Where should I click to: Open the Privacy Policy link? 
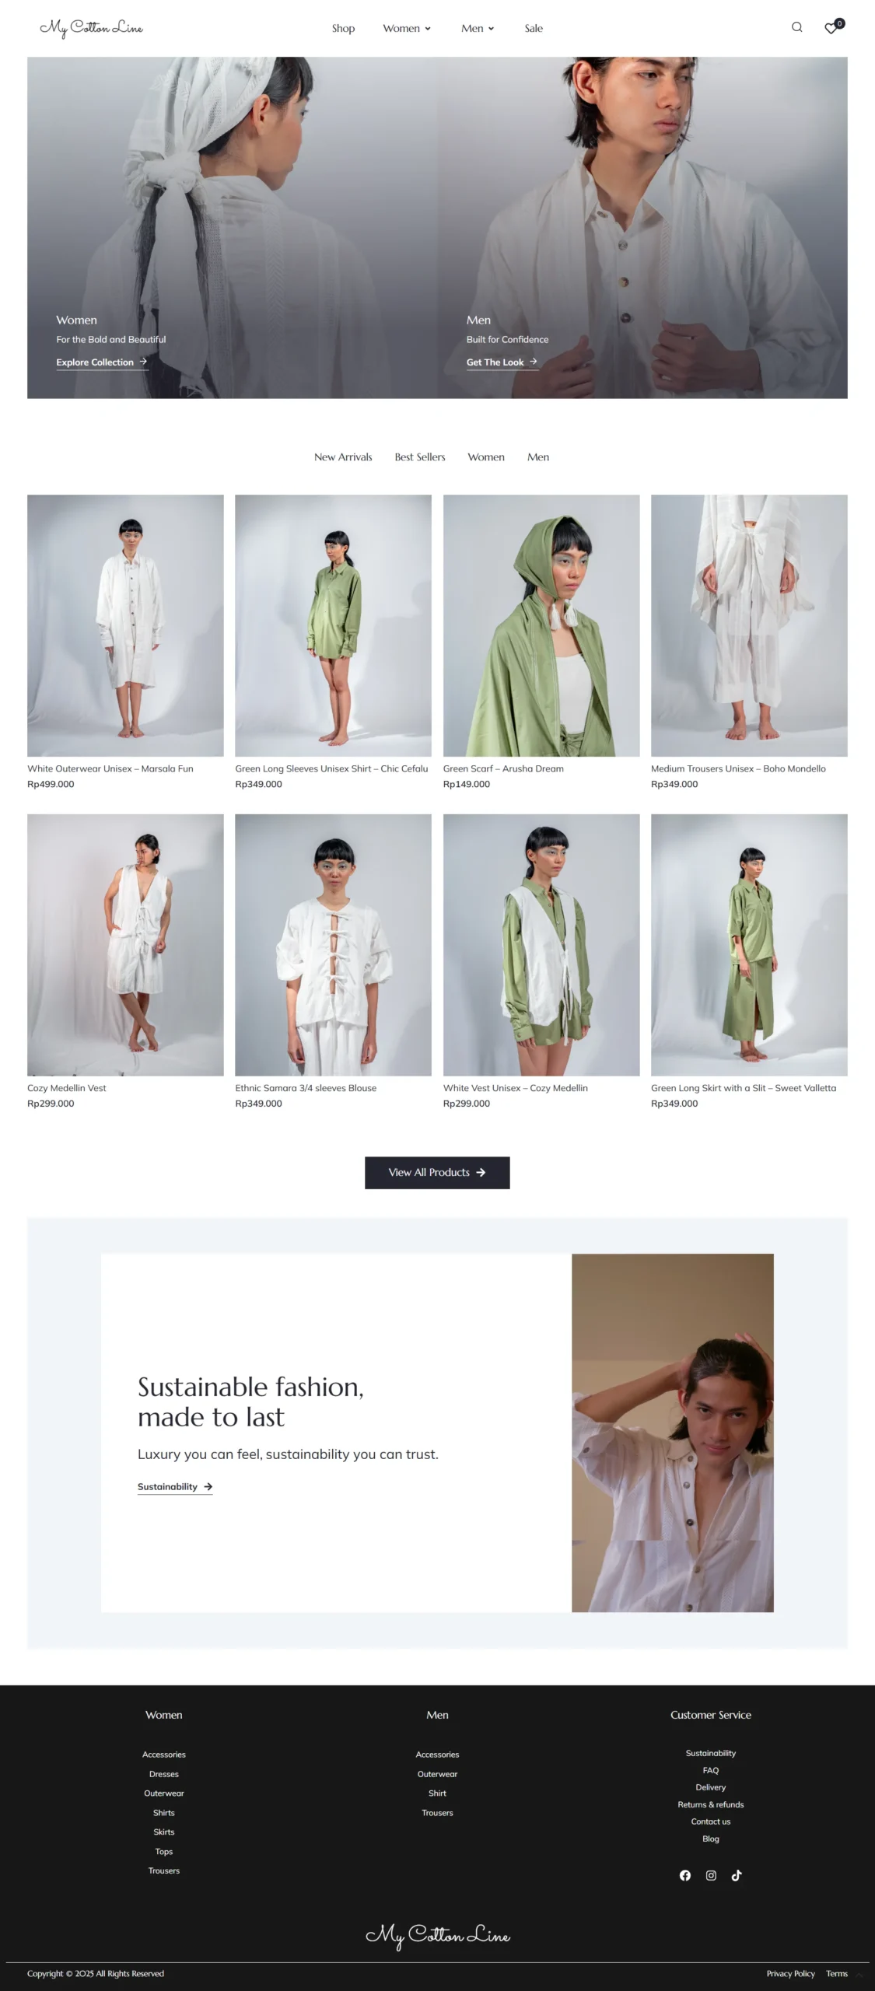pyautogui.click(x=790, y=1973)
